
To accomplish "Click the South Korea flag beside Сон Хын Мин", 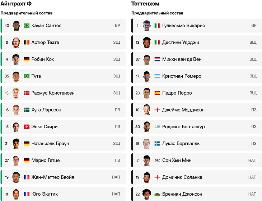I will 157,161.
